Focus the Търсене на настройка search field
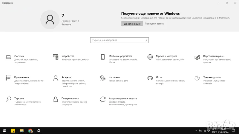Image resolution: width=239 pixels, height=134 pixels. coord(117,40)
